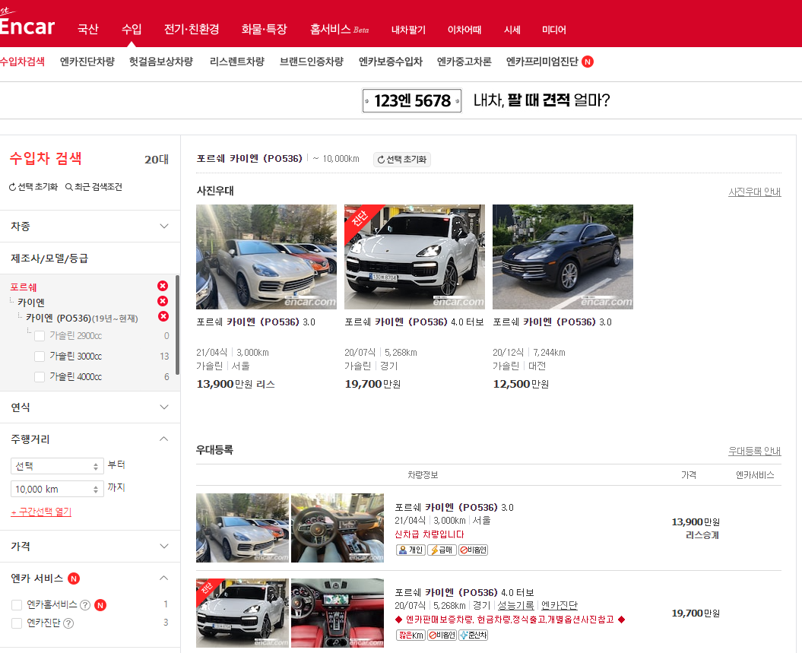Click 내차, 팔 때 견적 얼마? banner
This screenshot has width=802, height=653.
pos(541,100)
